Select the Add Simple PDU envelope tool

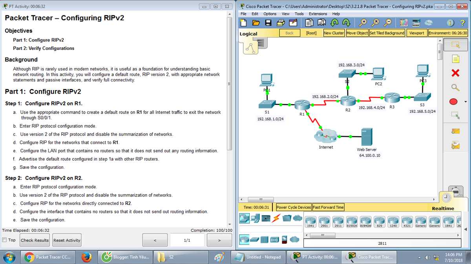click(x=455, y=131)
